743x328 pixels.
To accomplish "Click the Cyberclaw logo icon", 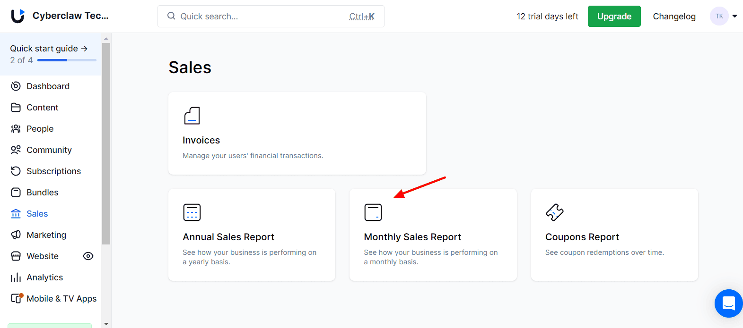I will (18, 16).
